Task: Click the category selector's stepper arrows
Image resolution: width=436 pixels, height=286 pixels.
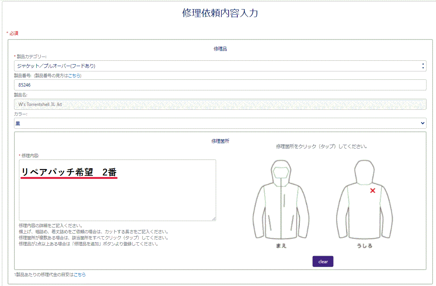Action: (x=423, y=65)
